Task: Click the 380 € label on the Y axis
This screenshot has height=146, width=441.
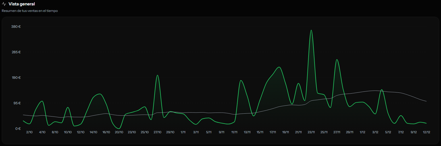Action: 16,27
